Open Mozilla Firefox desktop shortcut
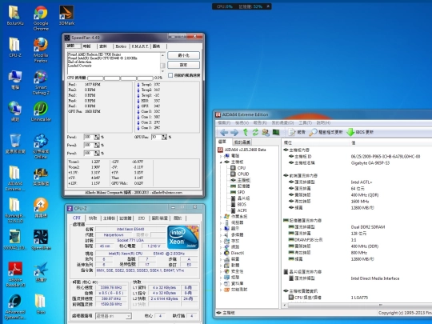Viewport: 432px width, 324px height. tap(41, 50)
